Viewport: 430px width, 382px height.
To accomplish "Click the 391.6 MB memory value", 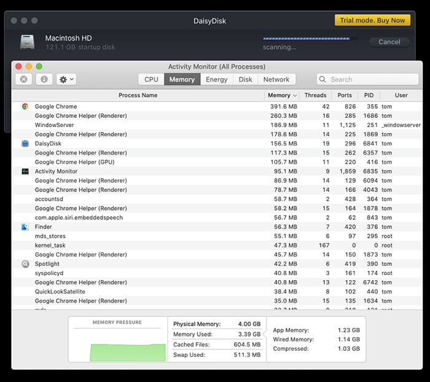I will click(x=284, y=106).
